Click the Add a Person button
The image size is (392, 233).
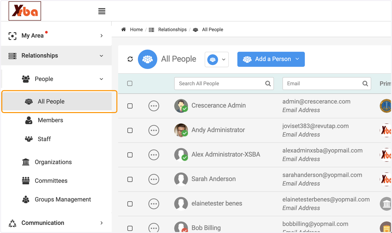pos(271,59)
